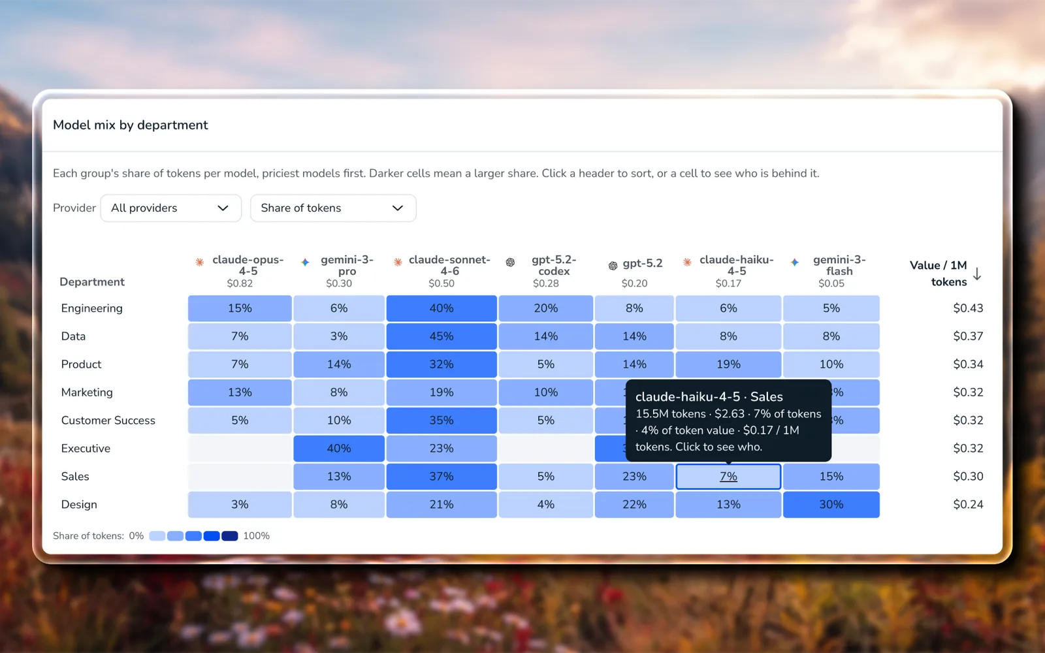Click the OpenAI icon beside gpt-5.2-codex
The width and height of the screenshot is (1045, 653).
[510, 262]
